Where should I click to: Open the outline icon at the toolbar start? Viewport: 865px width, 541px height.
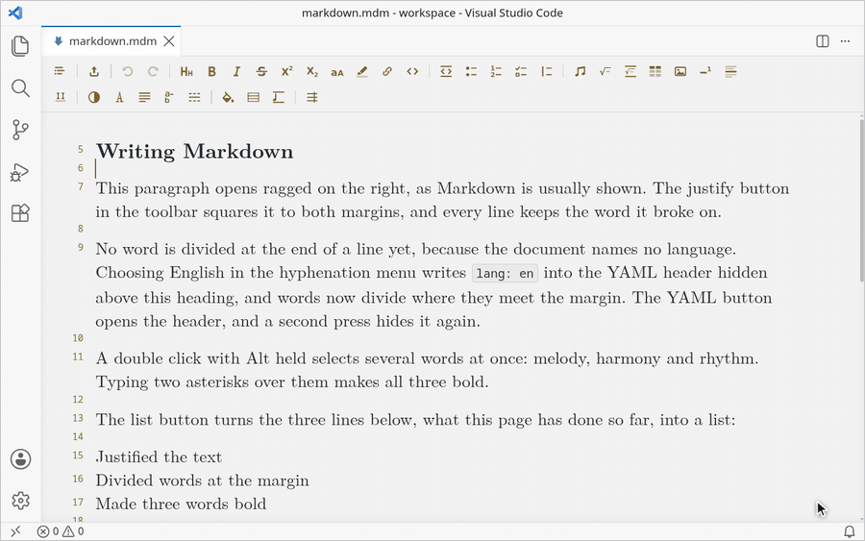[60, 71]
